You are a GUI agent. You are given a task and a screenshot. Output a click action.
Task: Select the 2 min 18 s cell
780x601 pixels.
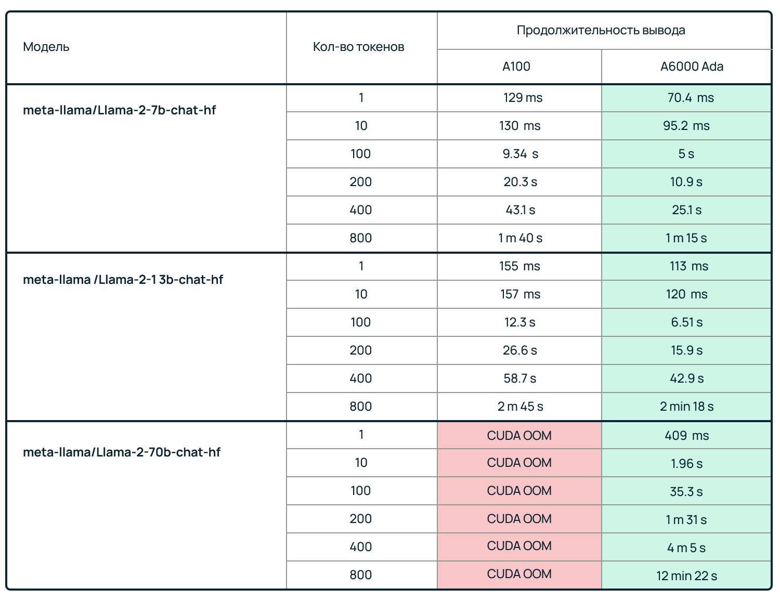pyautogui.click(x=686, y=407)
